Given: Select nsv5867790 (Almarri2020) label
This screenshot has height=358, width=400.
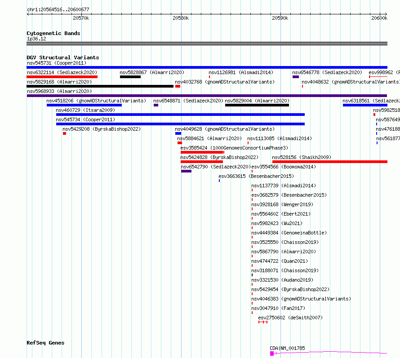Looking at the screenshot, I should point(284,252).
